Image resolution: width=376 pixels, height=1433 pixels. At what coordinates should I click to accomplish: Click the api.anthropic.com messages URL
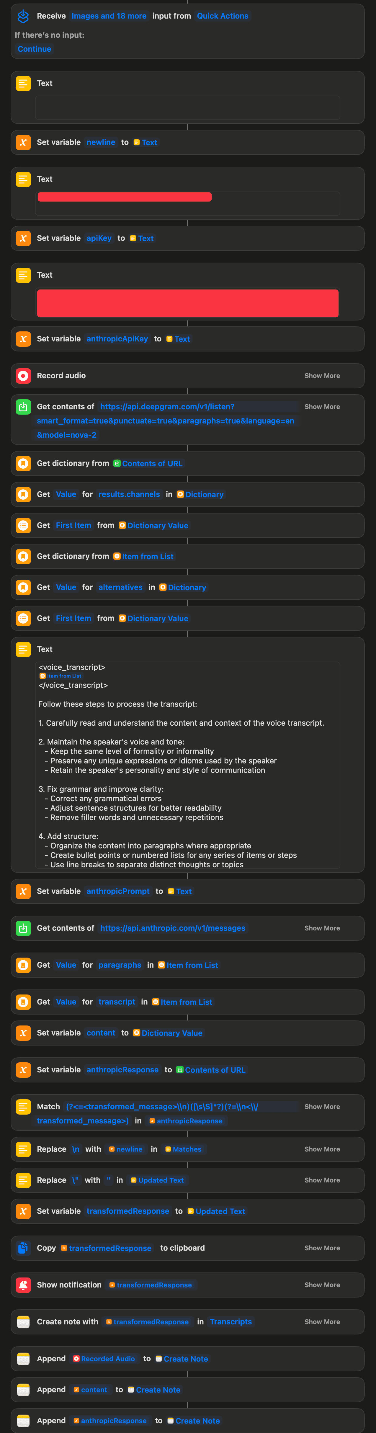[172, 928]
